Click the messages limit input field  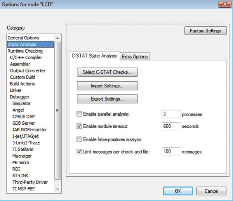tap(170, 151)
